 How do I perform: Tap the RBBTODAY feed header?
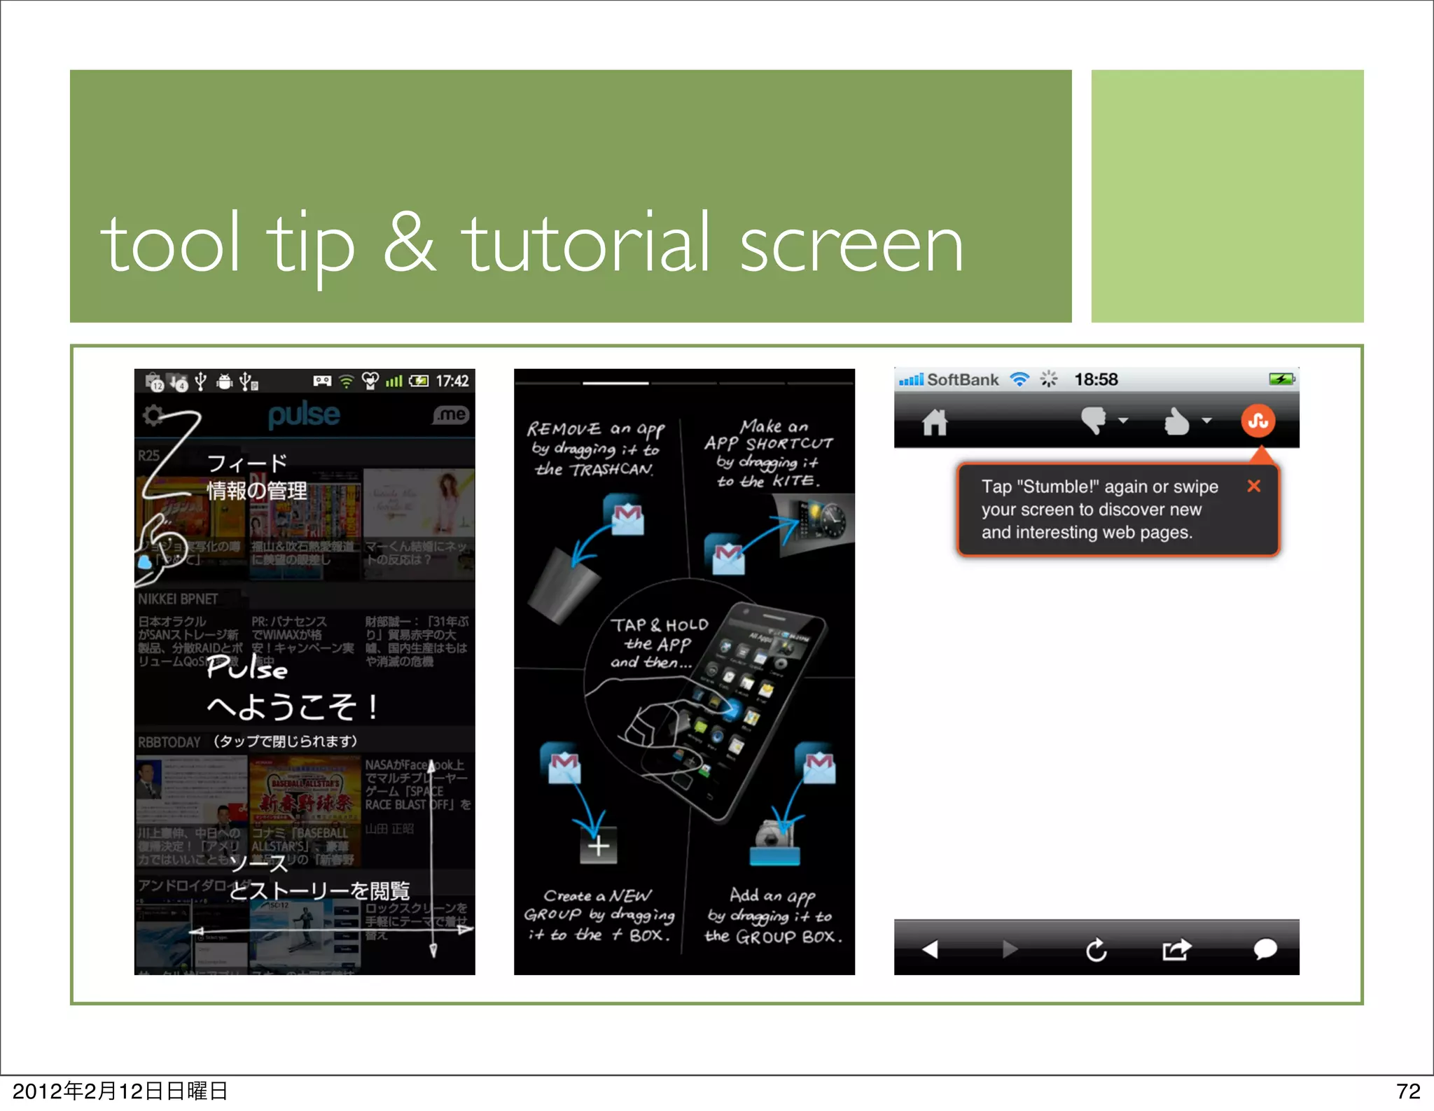coord(169,742)
